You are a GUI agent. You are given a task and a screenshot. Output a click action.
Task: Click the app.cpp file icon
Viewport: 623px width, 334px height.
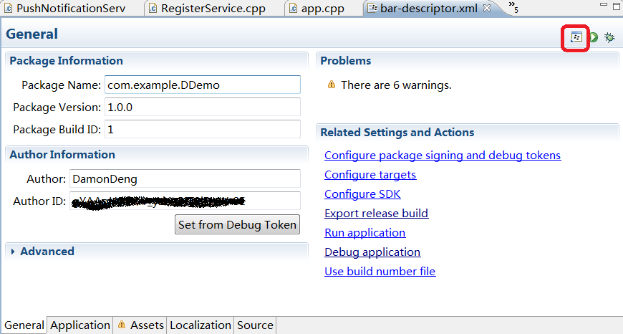pyautogui.click(x=294, y=9)
